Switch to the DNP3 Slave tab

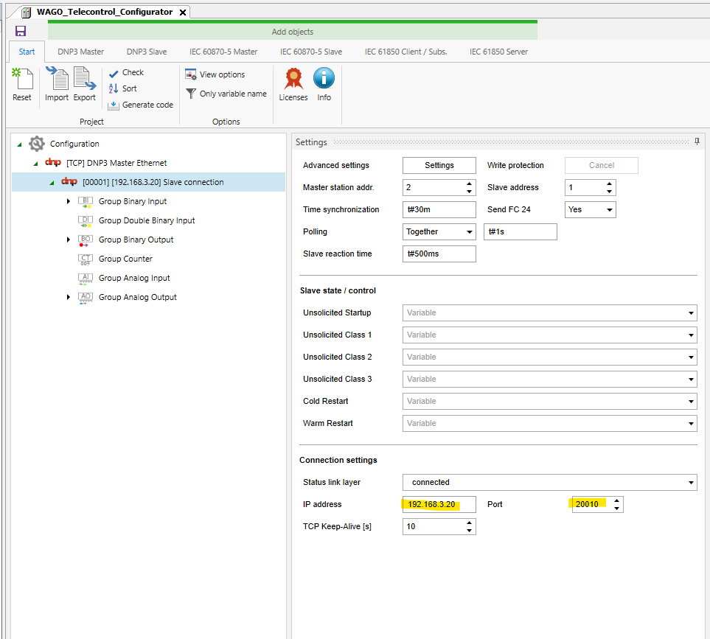[x=146, y=52]
